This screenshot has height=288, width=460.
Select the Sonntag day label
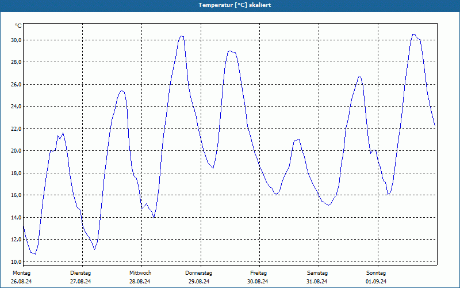tap(376, 273)
